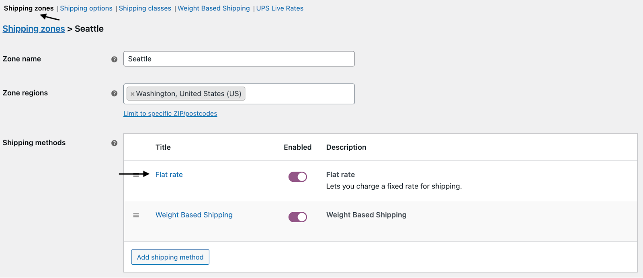This screenshot has width=643, height=278.
Task: Click the help icon beside Zone regions
Action: (x=115, y=93)
